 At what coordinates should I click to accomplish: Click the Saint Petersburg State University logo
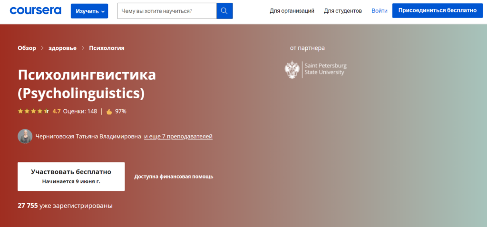click(315, 69)
